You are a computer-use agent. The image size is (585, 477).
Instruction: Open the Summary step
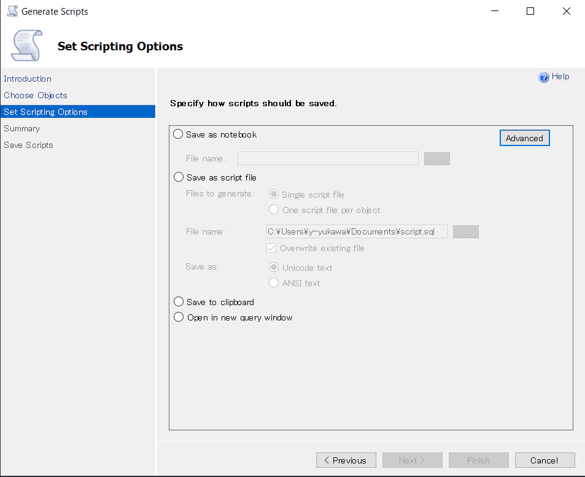(21, 128)
